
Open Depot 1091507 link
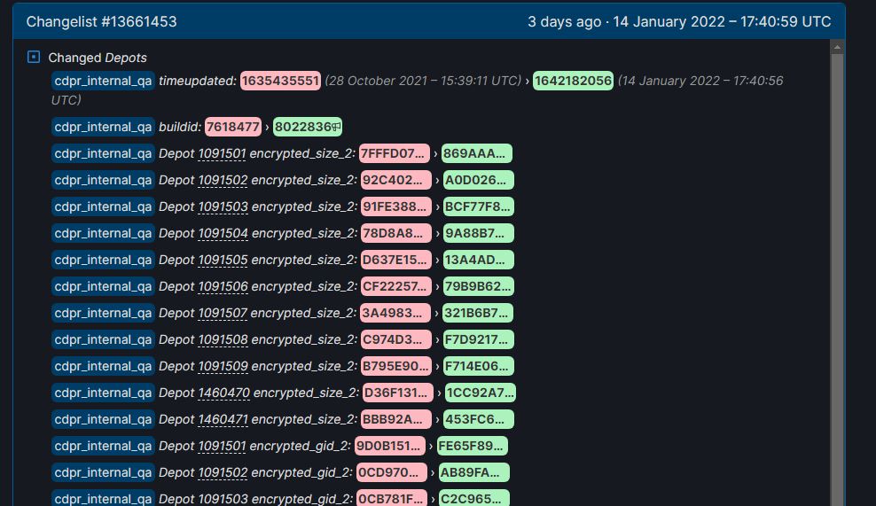(223, 313)
